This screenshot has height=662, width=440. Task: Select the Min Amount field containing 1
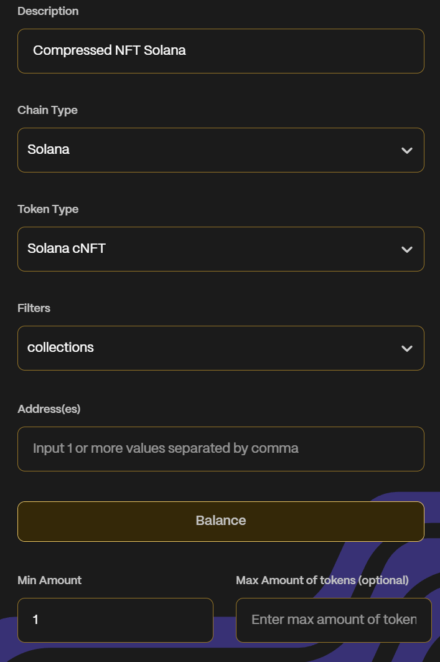point(115,620)
